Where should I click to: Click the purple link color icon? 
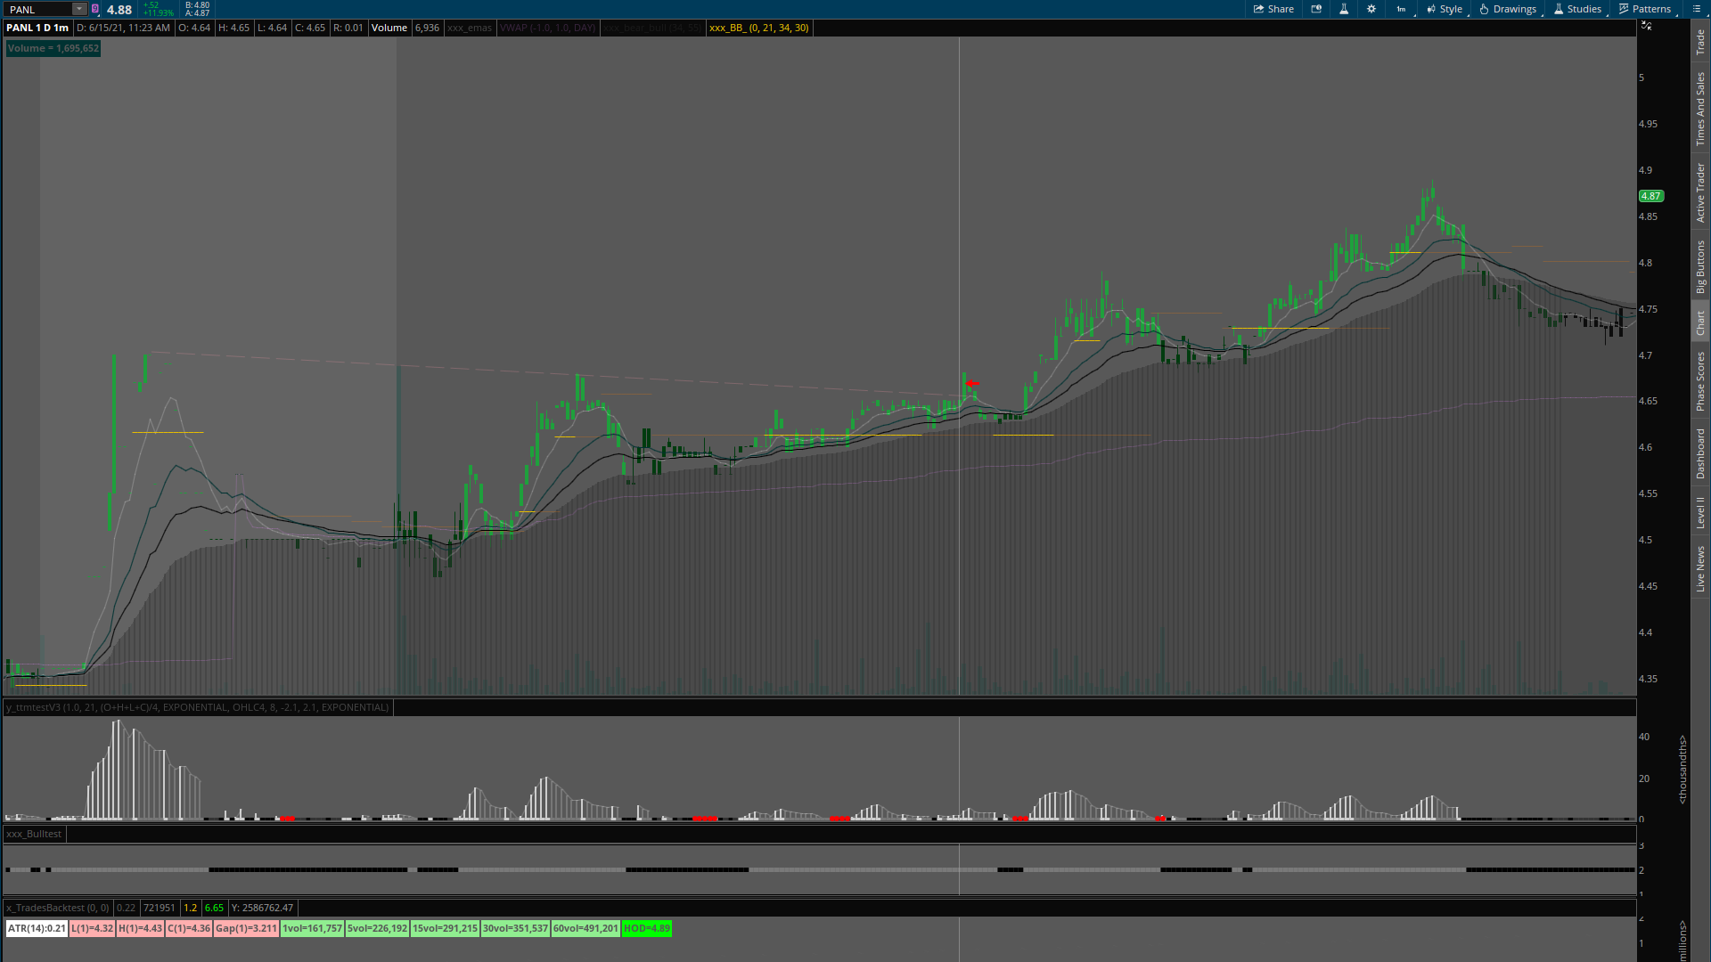[x=95, y=9]
